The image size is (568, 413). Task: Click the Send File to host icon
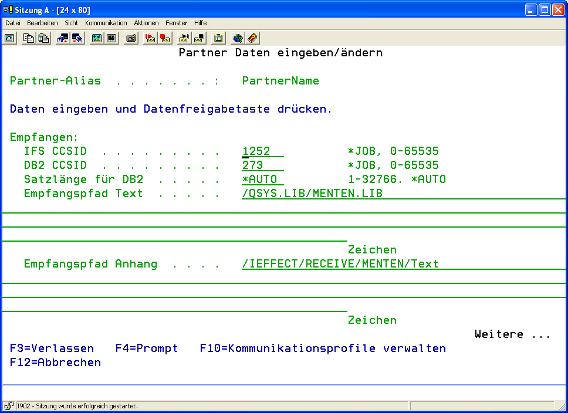click(x=63, y=38)
